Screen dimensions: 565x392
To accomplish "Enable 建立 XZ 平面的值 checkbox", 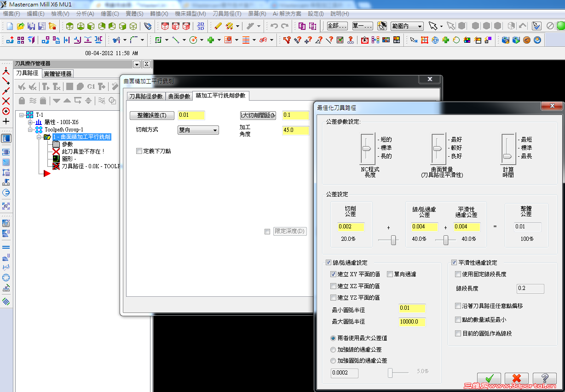I will (334, 286).
